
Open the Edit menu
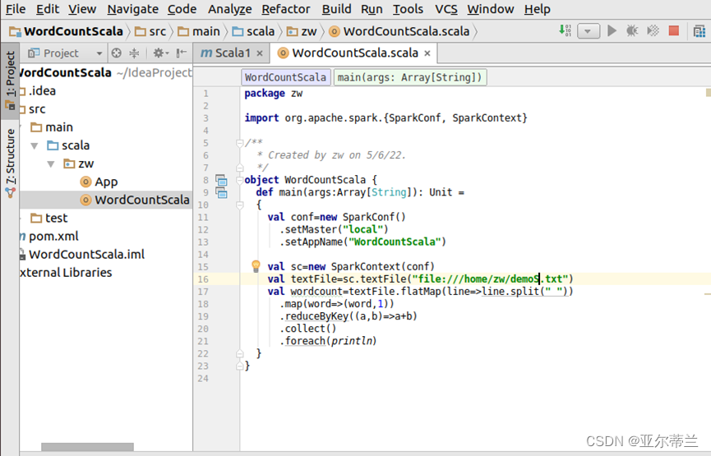point(48,9)
